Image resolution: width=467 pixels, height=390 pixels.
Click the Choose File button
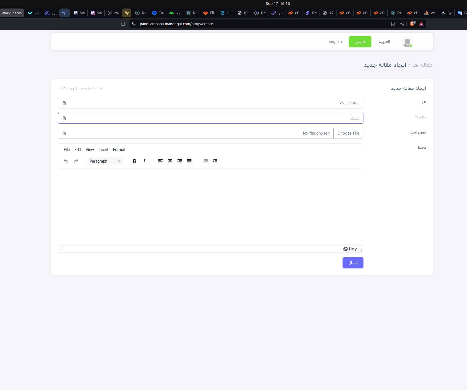[x=348, y=133]
